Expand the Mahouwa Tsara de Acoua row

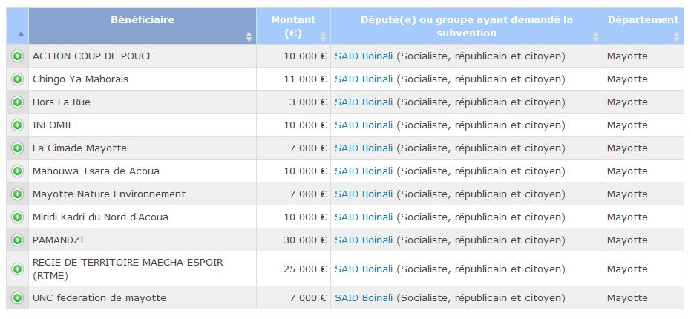point(17,171)
